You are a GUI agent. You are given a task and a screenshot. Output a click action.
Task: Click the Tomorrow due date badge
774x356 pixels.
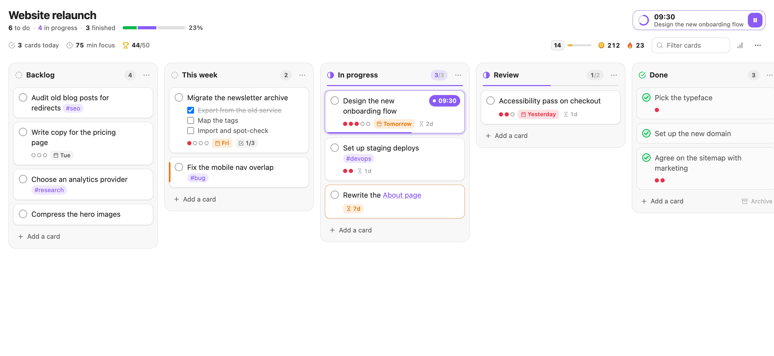tap(394, 124)
